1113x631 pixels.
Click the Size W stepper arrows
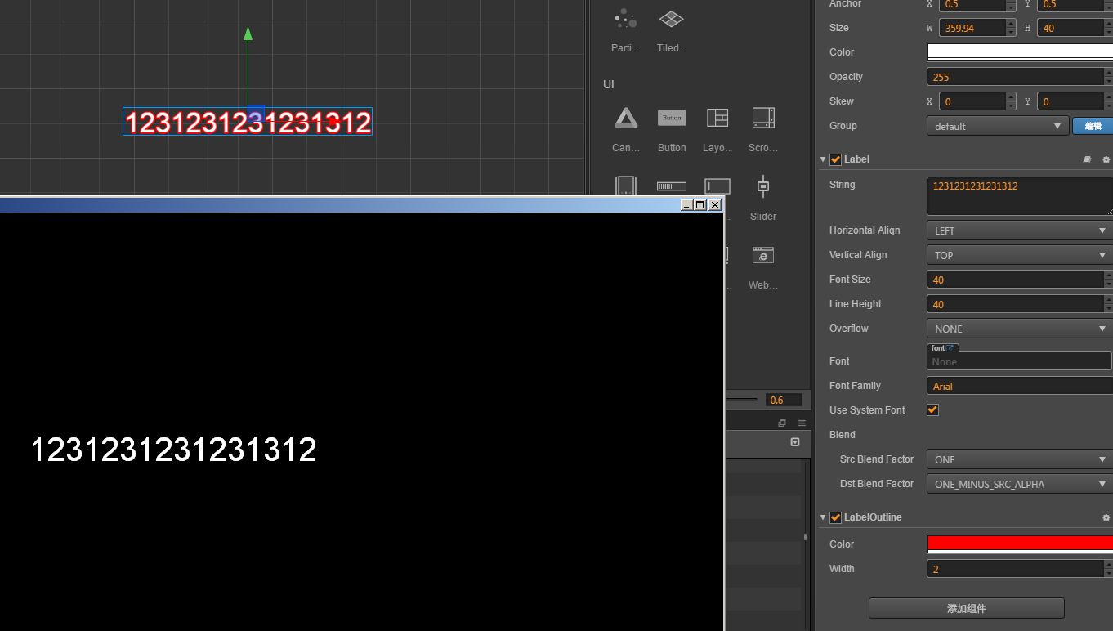pyautogui.click(x=1011, y=28)
